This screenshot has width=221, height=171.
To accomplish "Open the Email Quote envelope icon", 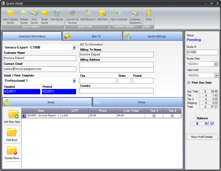I will pos(44,13).
